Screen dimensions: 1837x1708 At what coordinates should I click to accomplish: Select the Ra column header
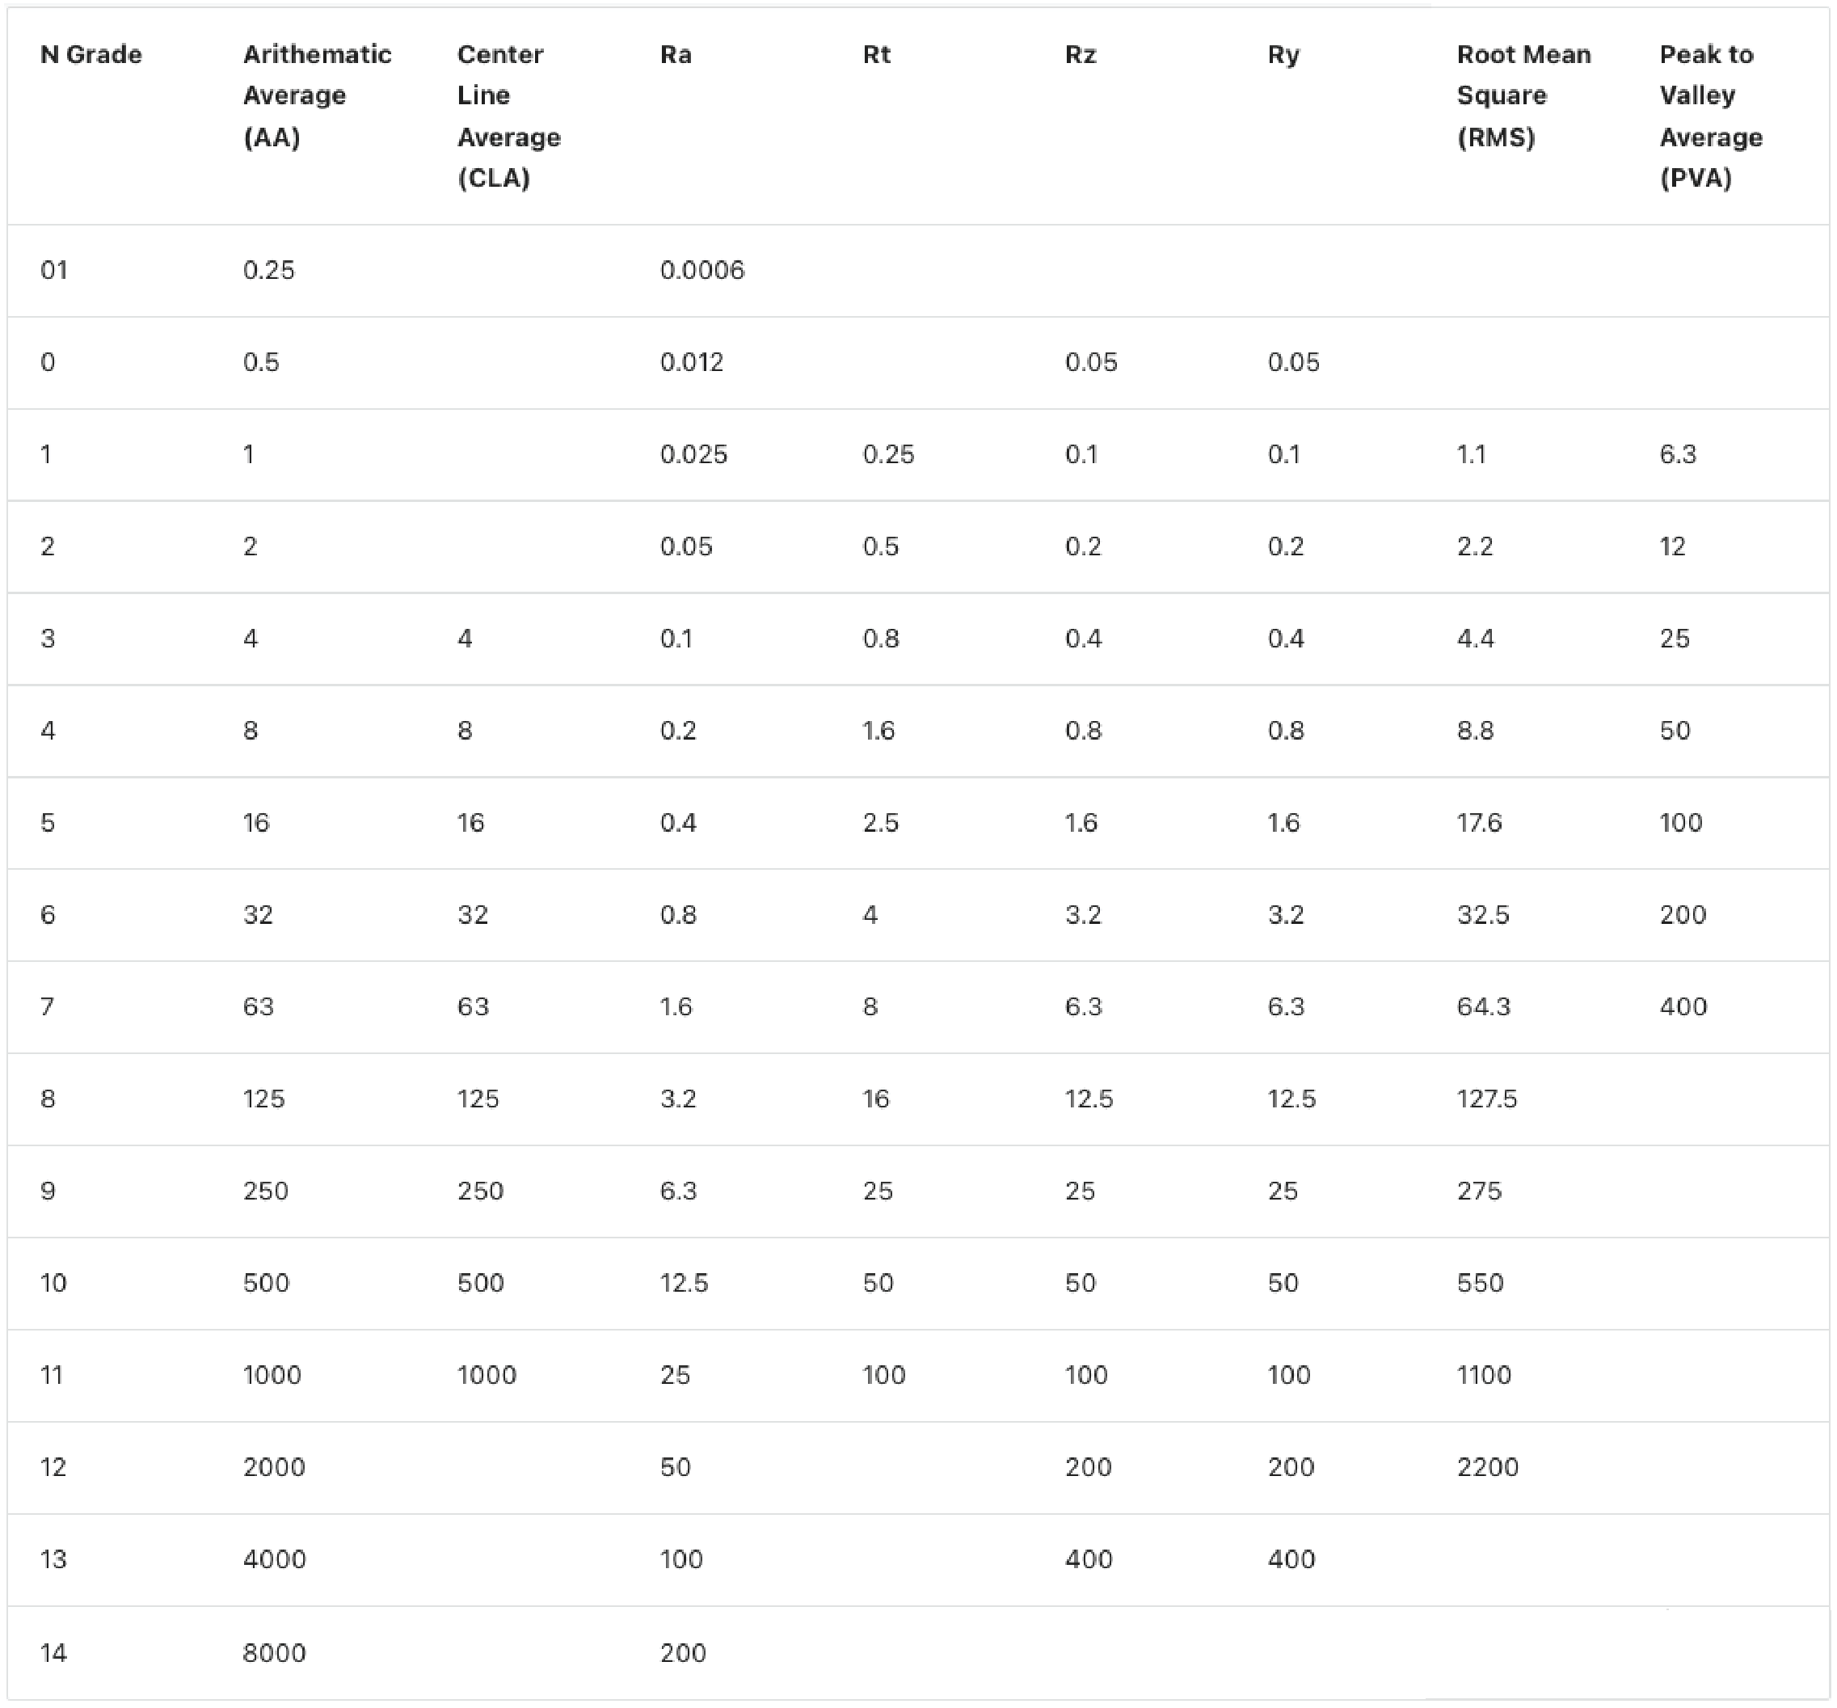[x=676, y=54]
